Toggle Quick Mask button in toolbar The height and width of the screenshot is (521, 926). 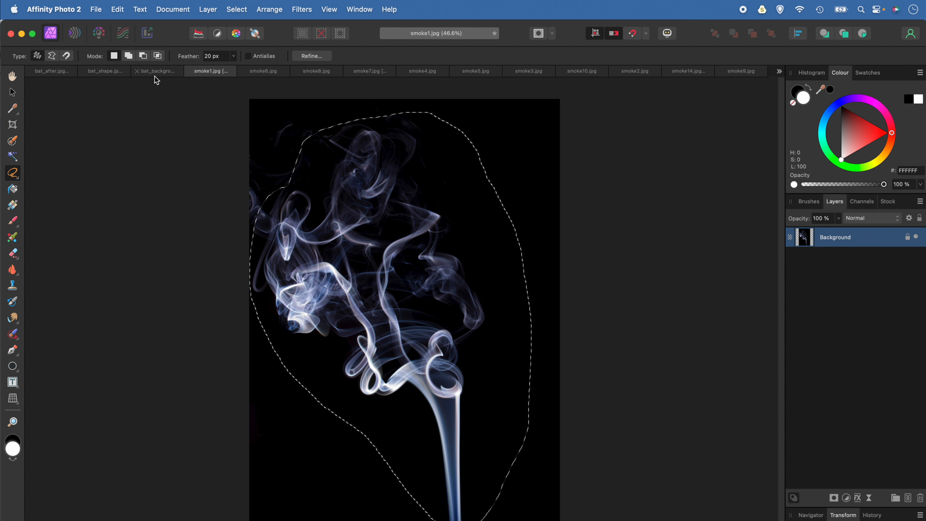click(x=538, y=33)
